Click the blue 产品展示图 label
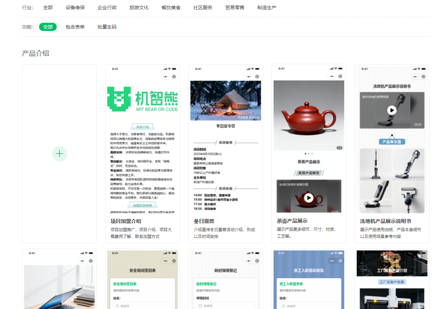The height and width of the screenshot is (309, 445). point(392,142)
